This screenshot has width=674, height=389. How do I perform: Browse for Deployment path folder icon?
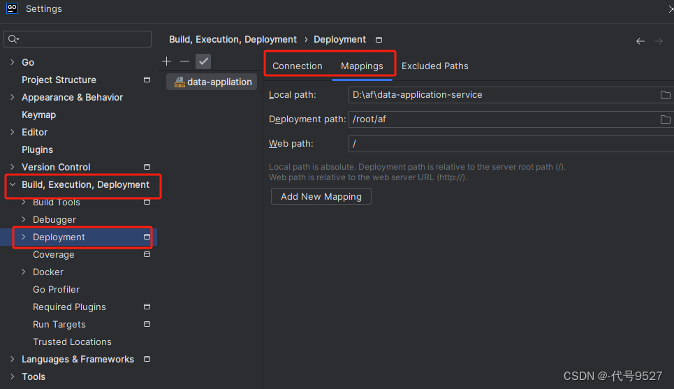[x=665, y=119]
